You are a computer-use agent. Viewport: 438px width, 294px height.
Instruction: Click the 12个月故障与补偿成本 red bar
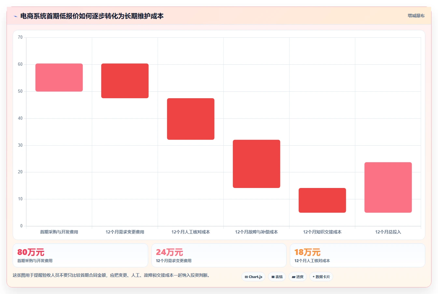point(256,164)
